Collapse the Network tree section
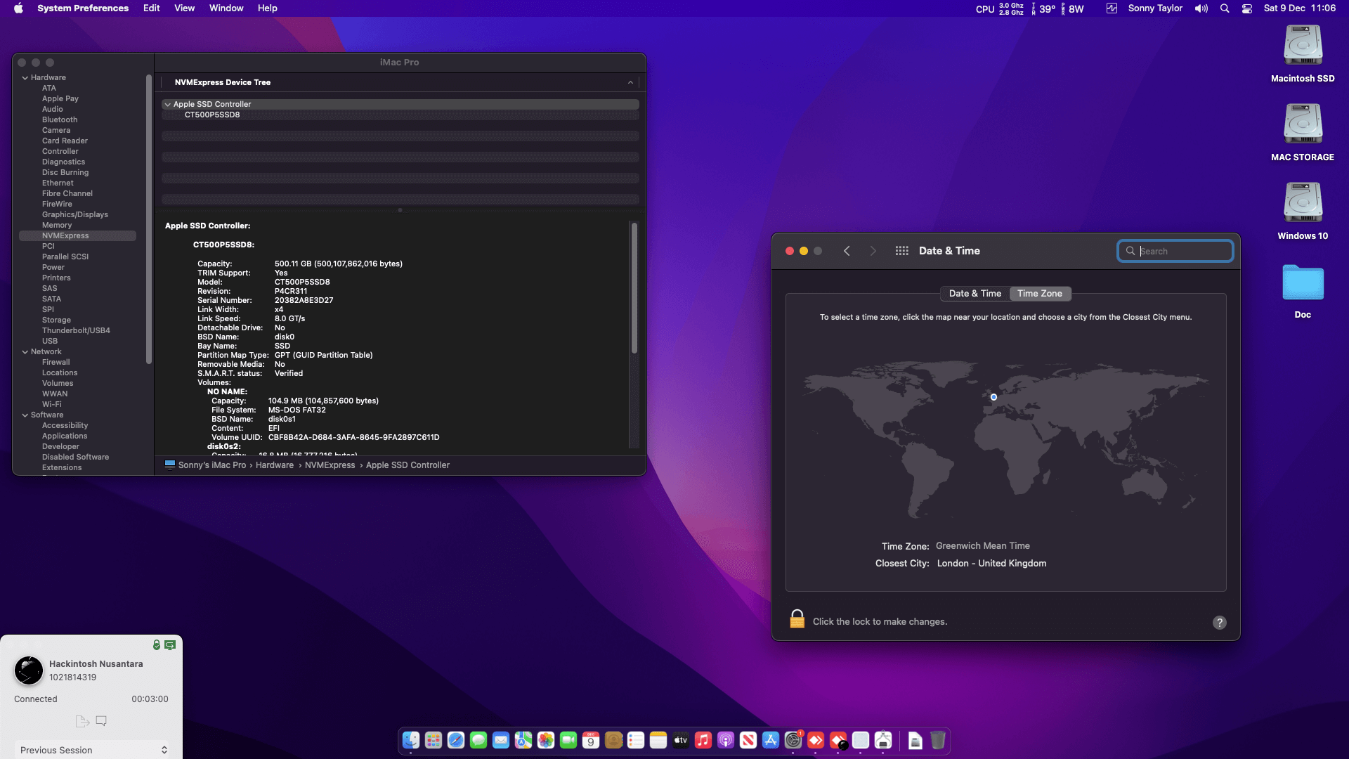The height and width of the screenshot is (759, 1349). [x=25, y=352]
